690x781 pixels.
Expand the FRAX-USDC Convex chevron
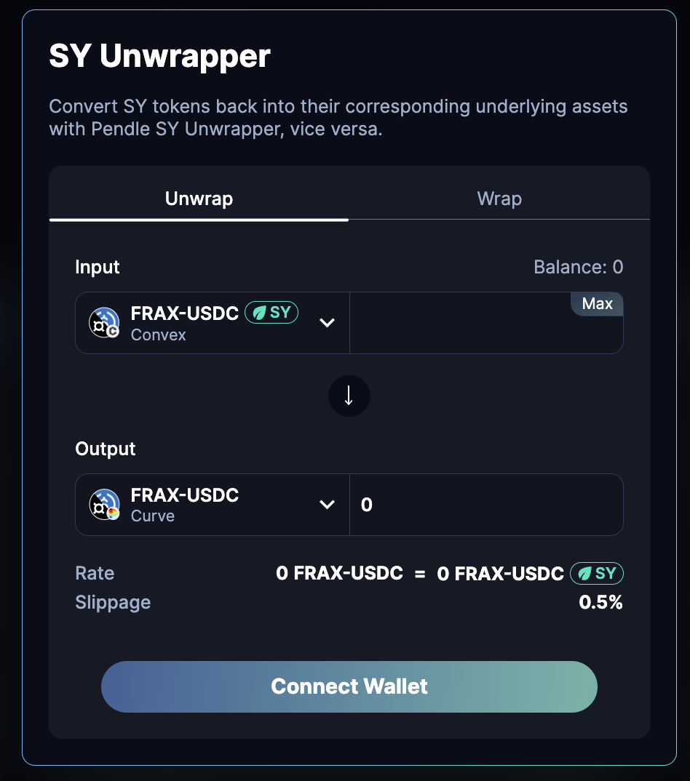point(327,322)
